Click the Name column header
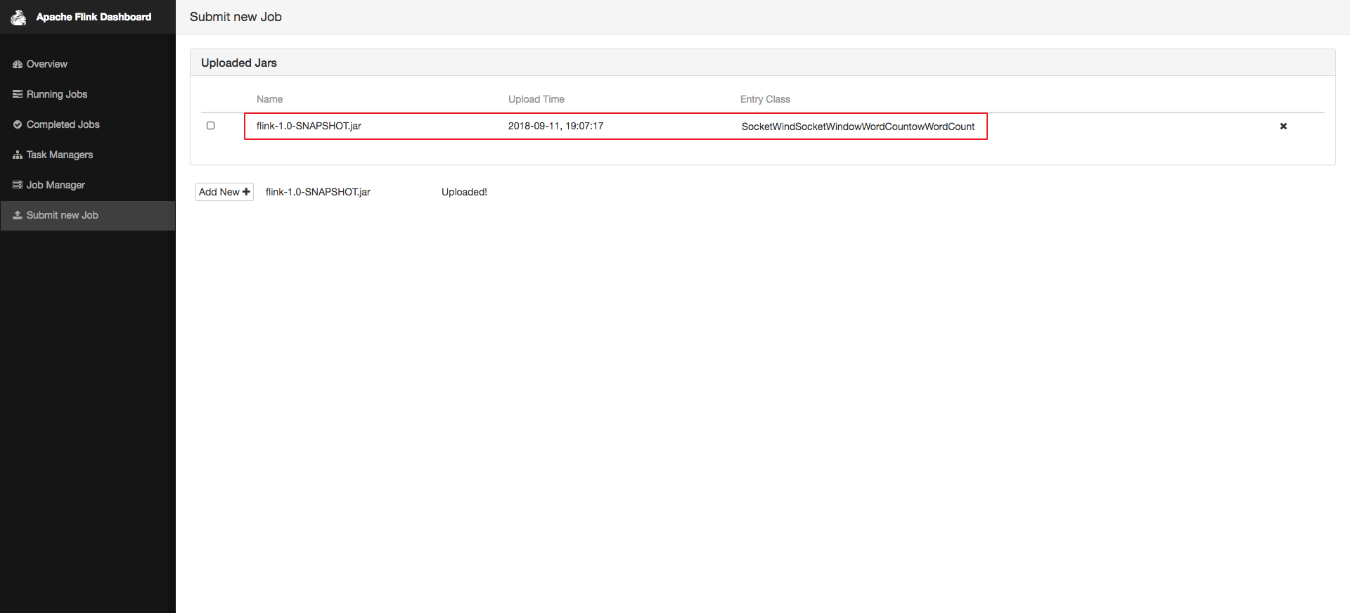This screenshot has height=613, width=1350. (x=269, y=99)
